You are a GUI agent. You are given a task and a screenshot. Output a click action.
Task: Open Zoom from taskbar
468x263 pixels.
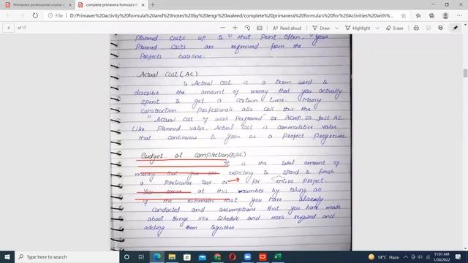coord(247,256)
